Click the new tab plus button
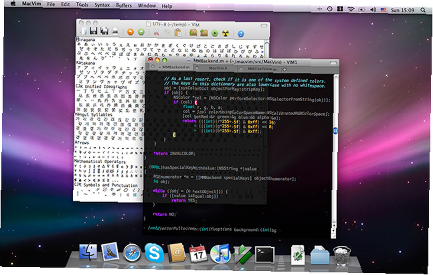The width and height of the screenshot is (433, 275). [x=284, y=70]
